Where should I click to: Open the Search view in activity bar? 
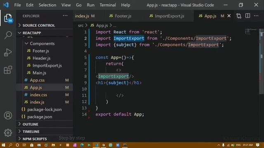click(8, 35)
